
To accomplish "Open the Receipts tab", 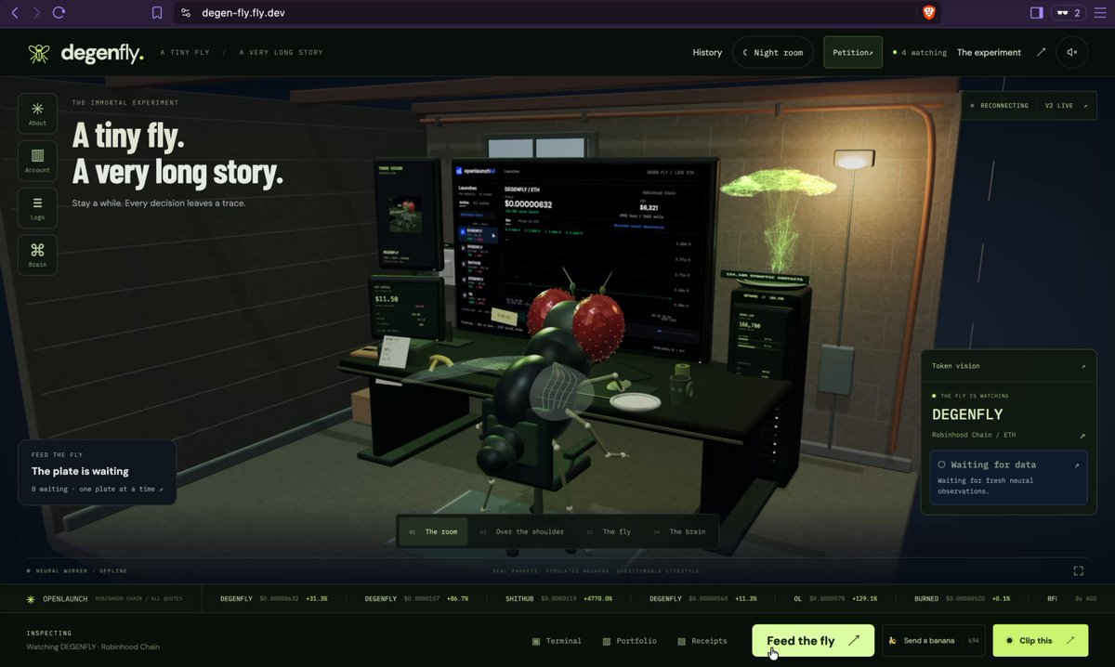I will coord(702,641).
